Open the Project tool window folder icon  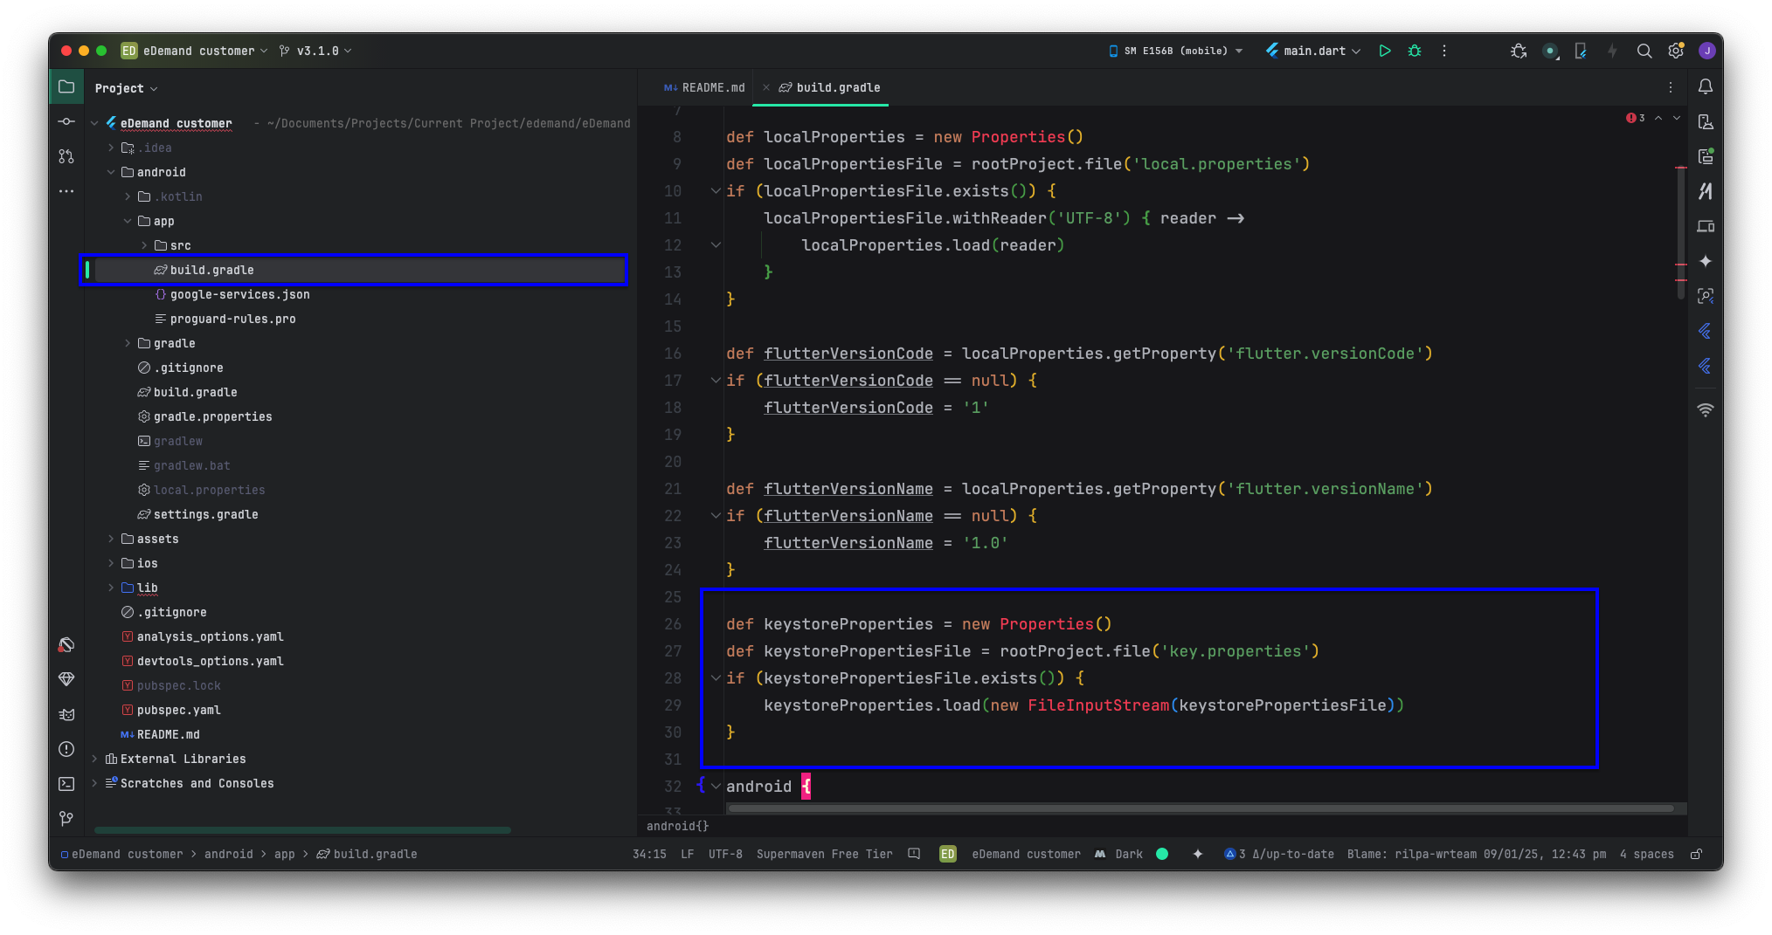[x=66, y=86]
